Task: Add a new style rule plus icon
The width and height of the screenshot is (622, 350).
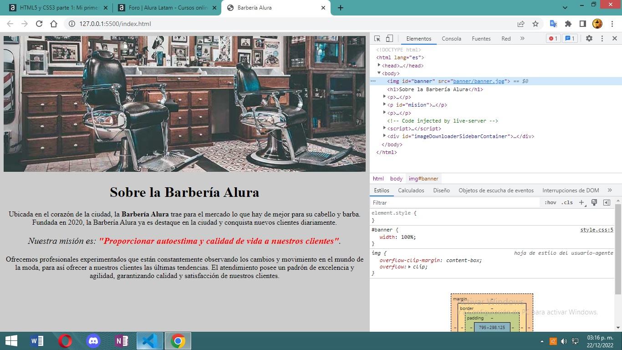Action: pos(581,202)
